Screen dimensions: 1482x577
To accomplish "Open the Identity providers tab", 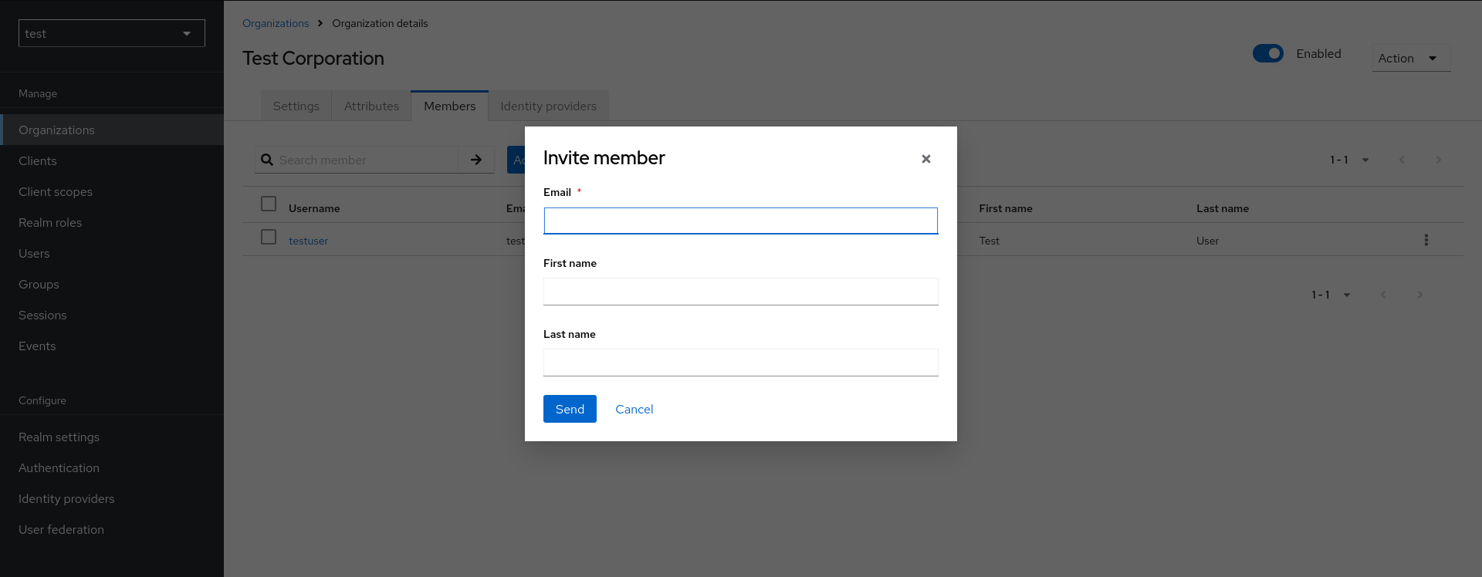I will 548,106.
